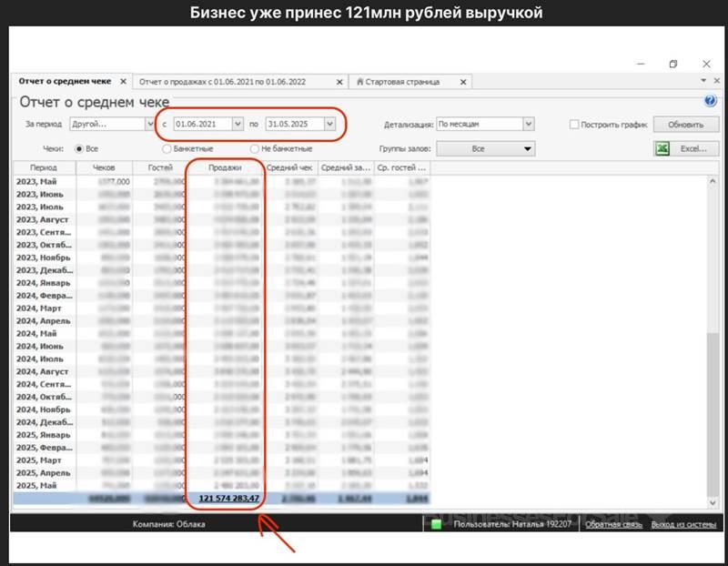Select the 'Банкетные' radio button
Image resolution: width=728 pixels, height=566 pixels.
[x=167, y=148]
